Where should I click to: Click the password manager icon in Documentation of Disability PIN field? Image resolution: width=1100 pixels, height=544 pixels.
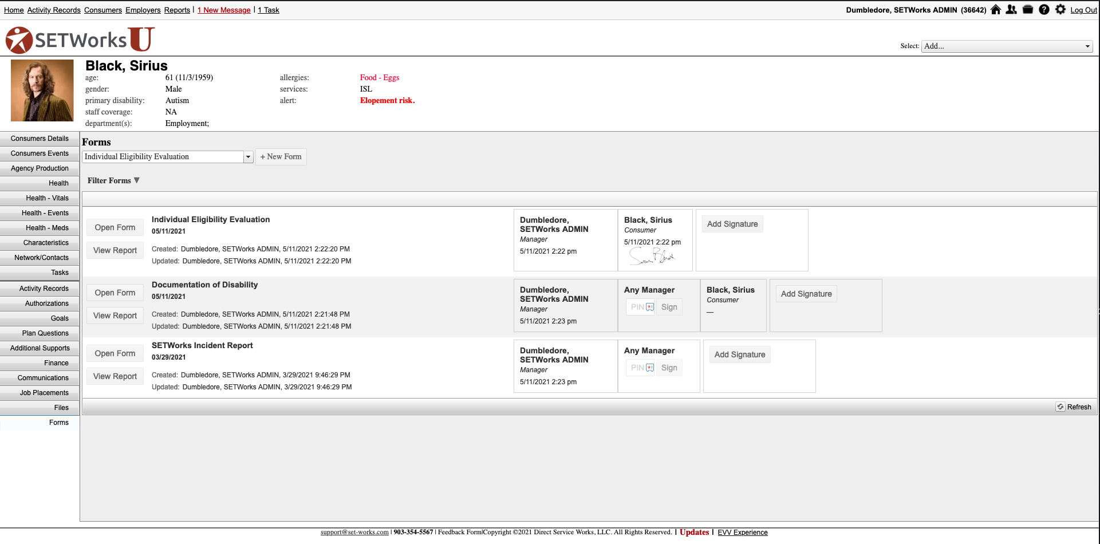pyautogui.click(x=650, y=307)
